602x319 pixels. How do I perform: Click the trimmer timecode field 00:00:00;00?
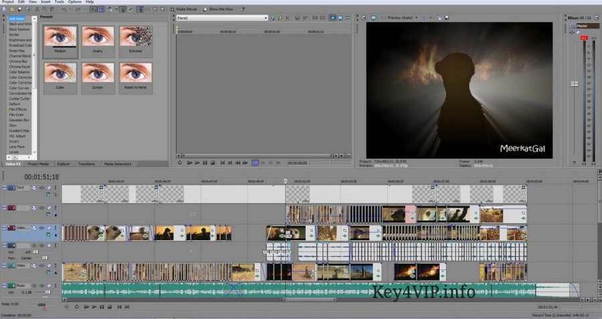pos(298,163)
